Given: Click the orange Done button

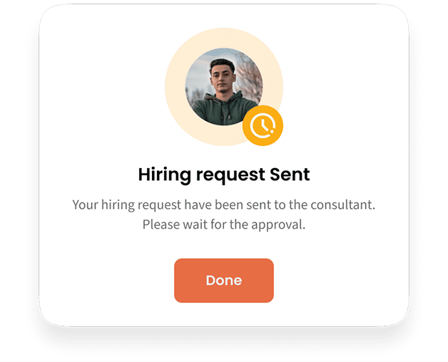Looking at the screenshot, I should (x=224, y=280).
